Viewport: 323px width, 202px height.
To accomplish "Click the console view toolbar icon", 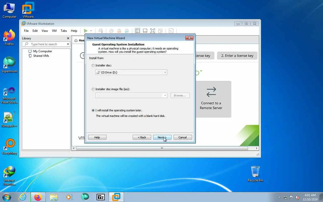I will (171, 31).
